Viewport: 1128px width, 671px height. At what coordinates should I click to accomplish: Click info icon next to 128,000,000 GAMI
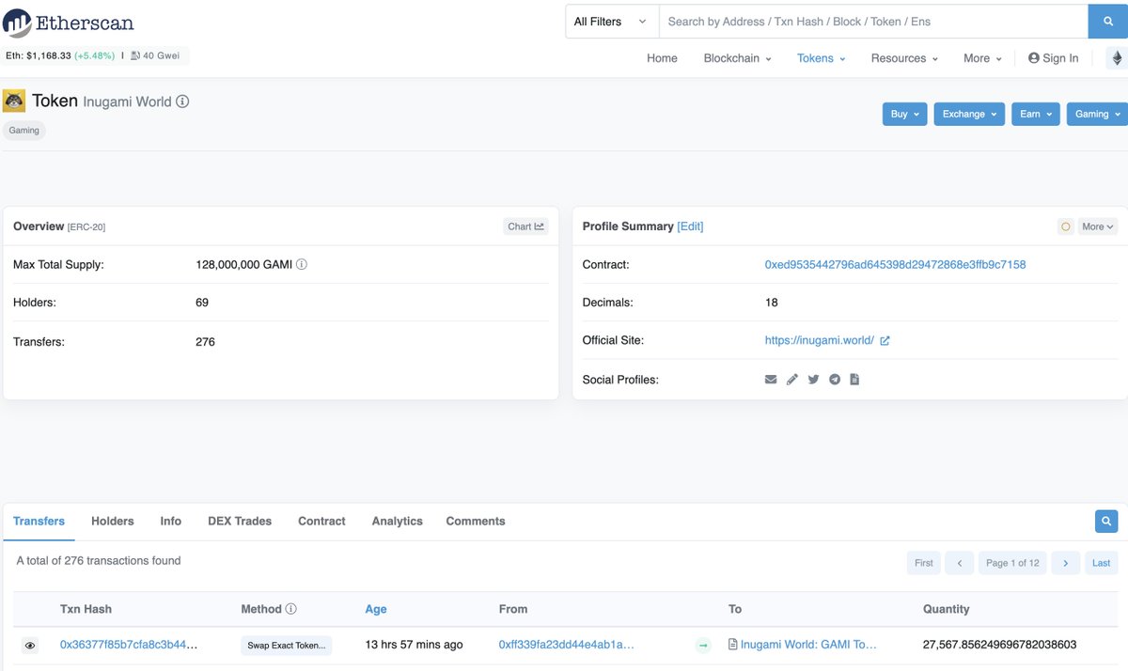[x=302, y=265]
